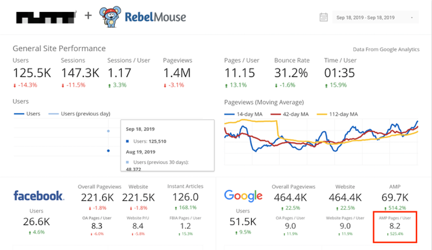Select the AMP Pages / User 8.2 metric

394,225
